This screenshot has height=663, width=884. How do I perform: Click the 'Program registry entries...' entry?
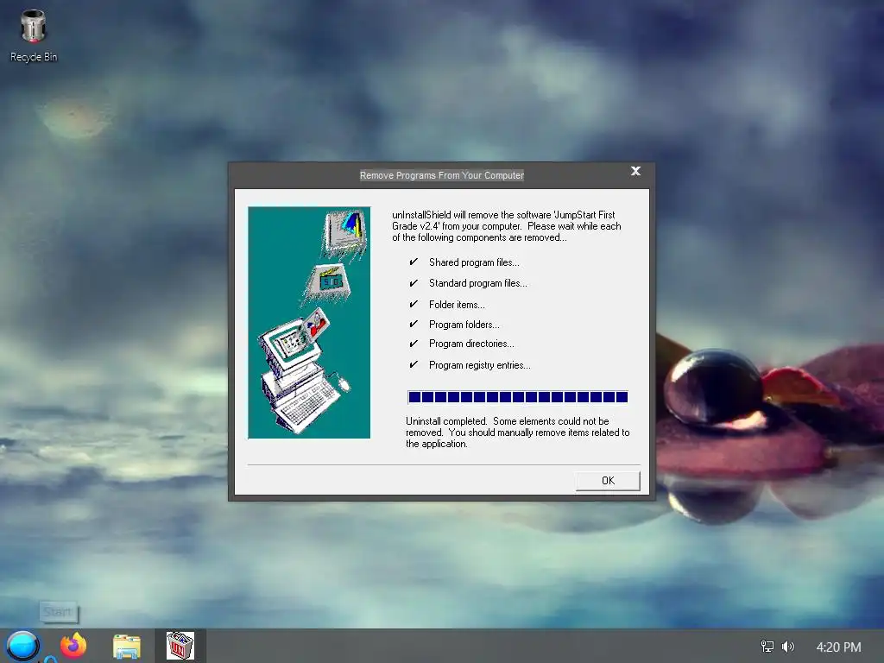(480, 365)
